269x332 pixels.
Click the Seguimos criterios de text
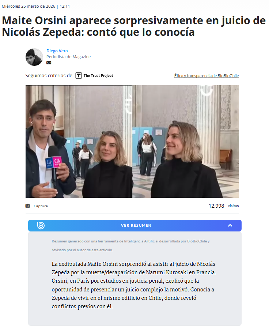click(49, 76)
